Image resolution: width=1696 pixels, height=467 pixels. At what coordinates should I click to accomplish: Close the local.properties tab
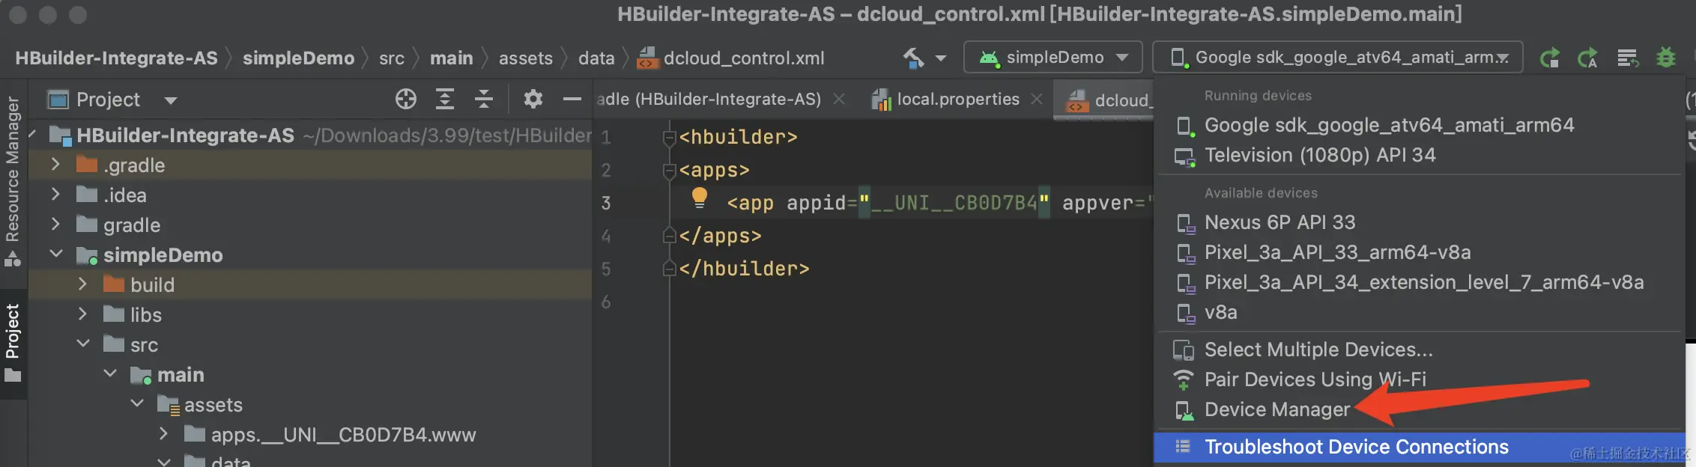(x=1037, y=99)
